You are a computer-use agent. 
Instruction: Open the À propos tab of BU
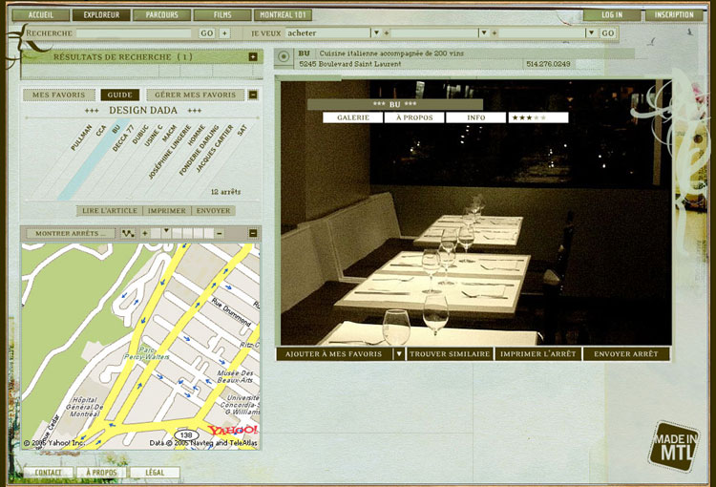(414, 117)
